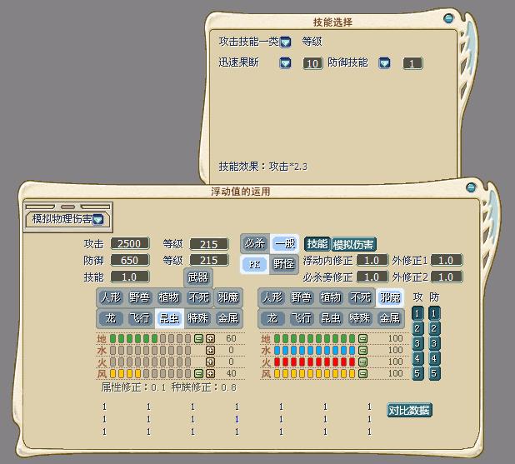Minimize the 技能选择 skill selection panel
515x464 pixels.
pyautogui.click(x=449, y=17)
